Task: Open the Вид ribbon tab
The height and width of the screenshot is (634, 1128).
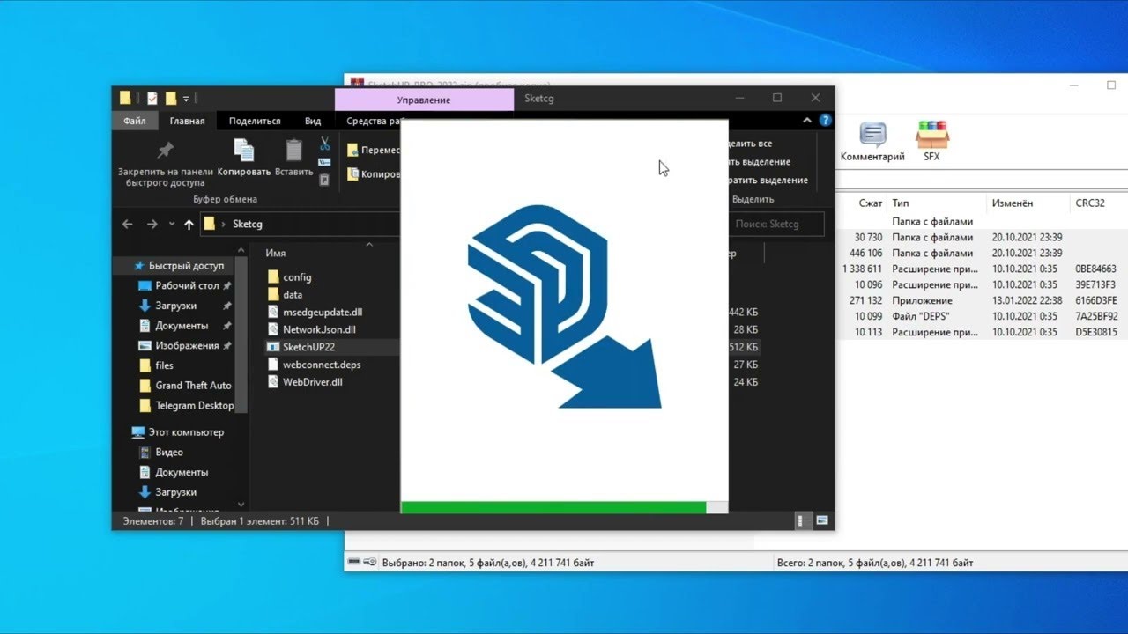Action: point(313,121)
